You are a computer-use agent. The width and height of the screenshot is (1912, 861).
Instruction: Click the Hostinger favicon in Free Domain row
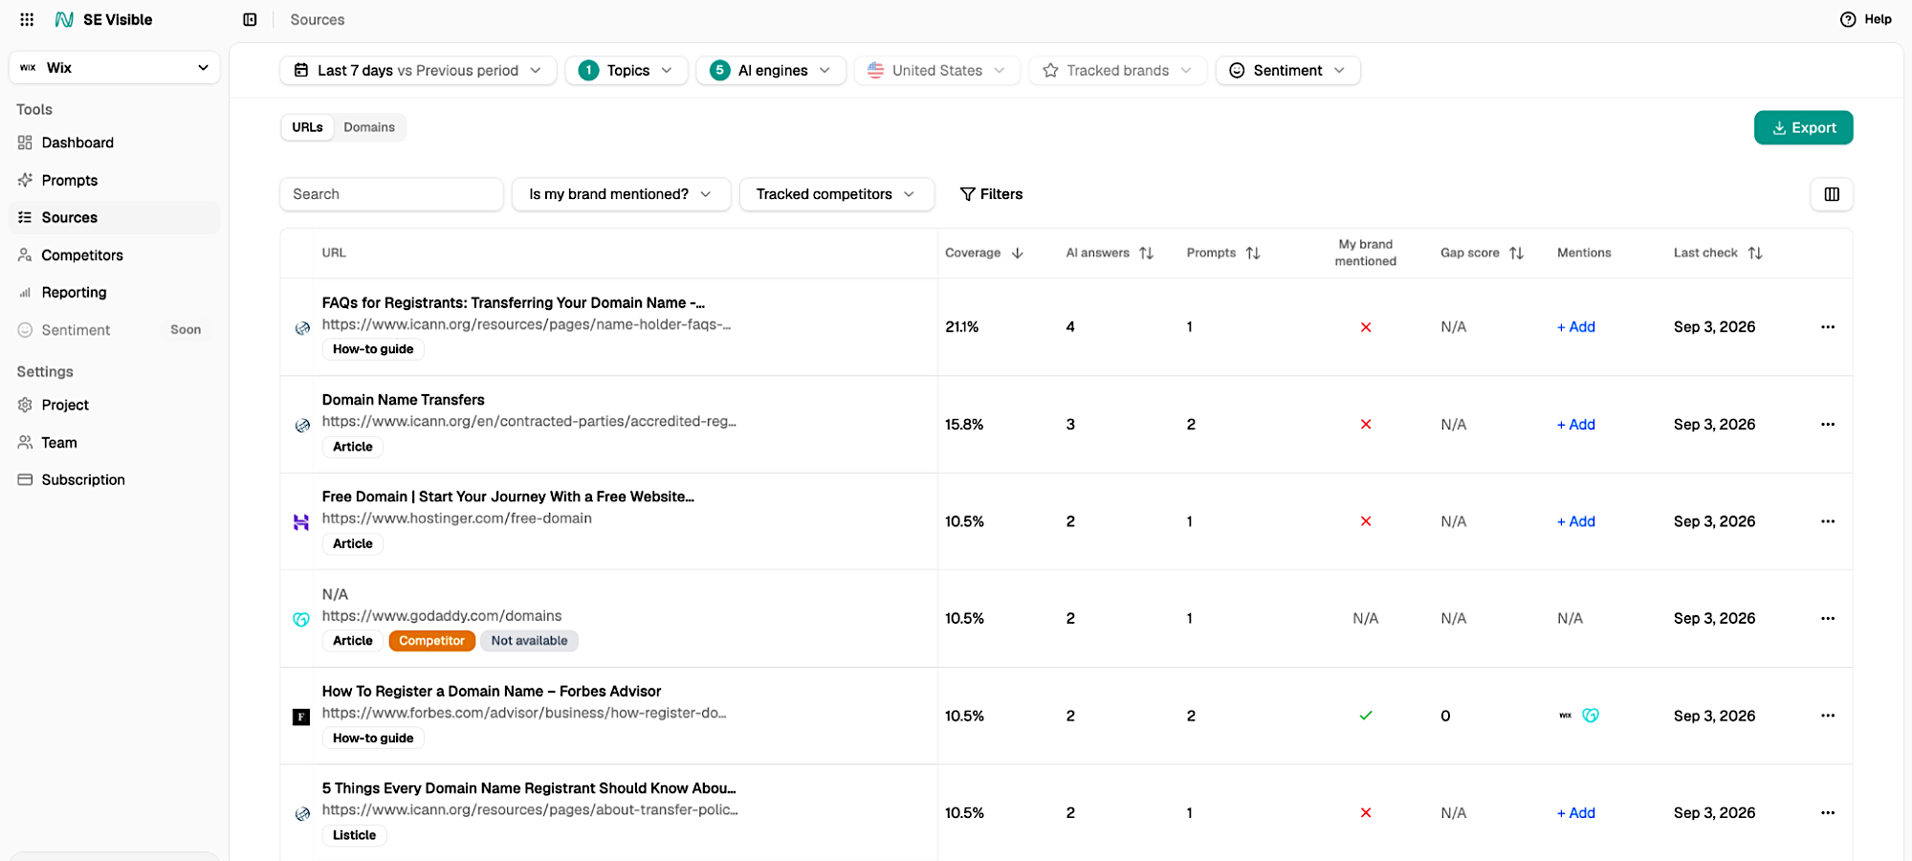coord(301,522)
